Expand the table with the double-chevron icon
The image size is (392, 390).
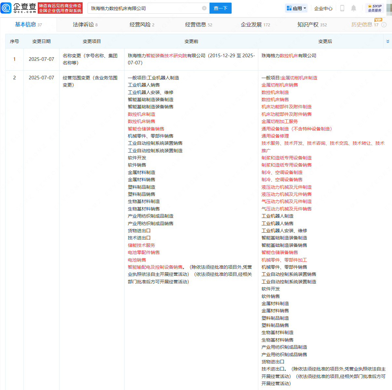[388, 41]
